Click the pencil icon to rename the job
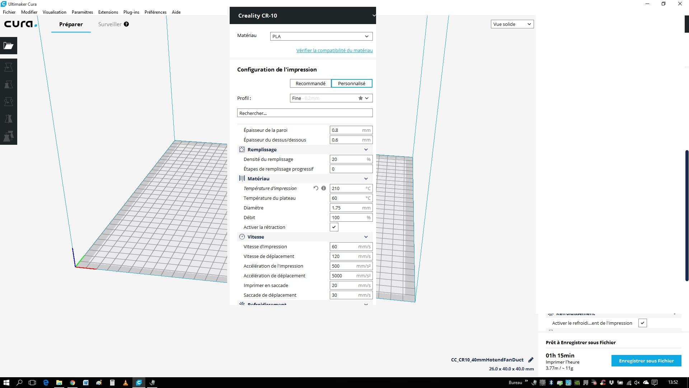This screenshot has height=388, width=689. (x=531, y=360)
